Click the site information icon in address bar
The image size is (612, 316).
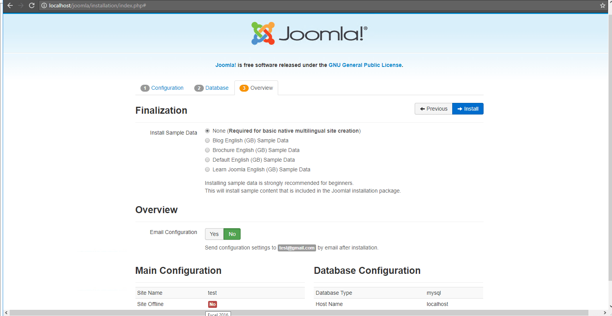click(44, 5)
